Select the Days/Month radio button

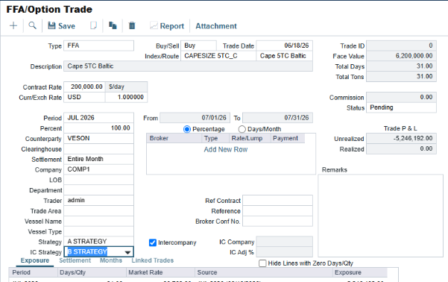(242, 129)
